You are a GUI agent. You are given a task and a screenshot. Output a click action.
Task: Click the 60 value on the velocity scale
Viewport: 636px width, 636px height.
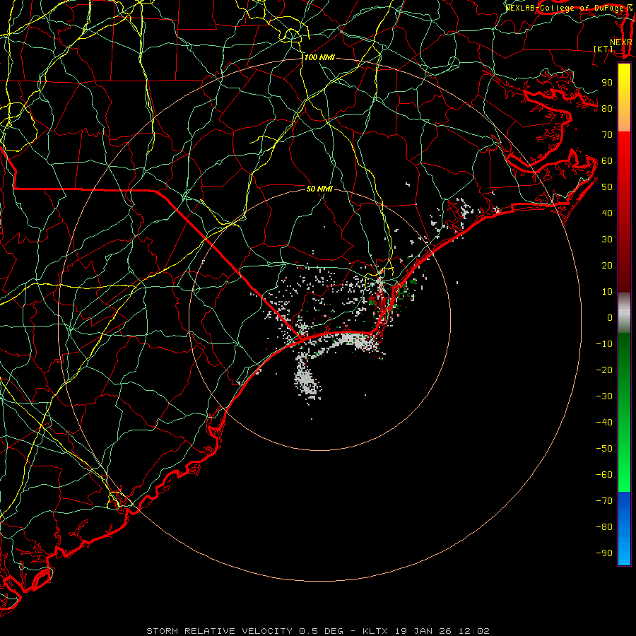(x=607, y=161)
